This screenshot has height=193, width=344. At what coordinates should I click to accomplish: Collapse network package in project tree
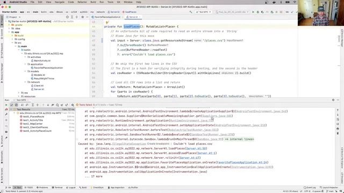[25, 82]
